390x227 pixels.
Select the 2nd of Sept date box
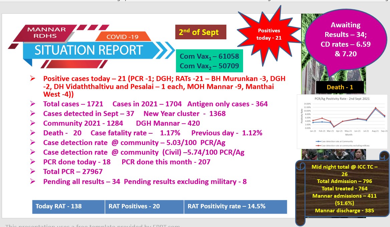[x=201, y=32]
